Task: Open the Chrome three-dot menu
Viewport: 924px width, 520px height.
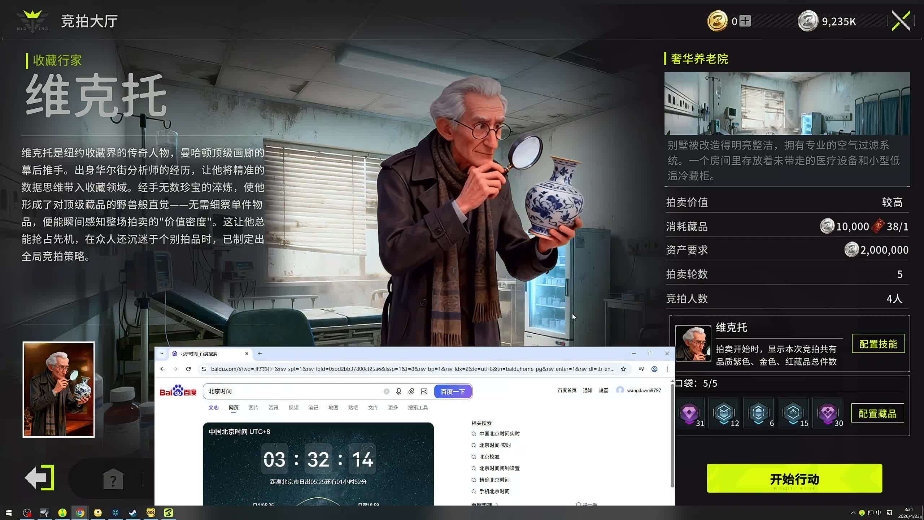Action: click(x=667, y=369)
